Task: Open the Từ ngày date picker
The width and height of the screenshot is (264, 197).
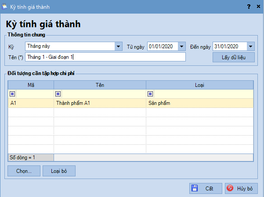Action: (182, 46)
